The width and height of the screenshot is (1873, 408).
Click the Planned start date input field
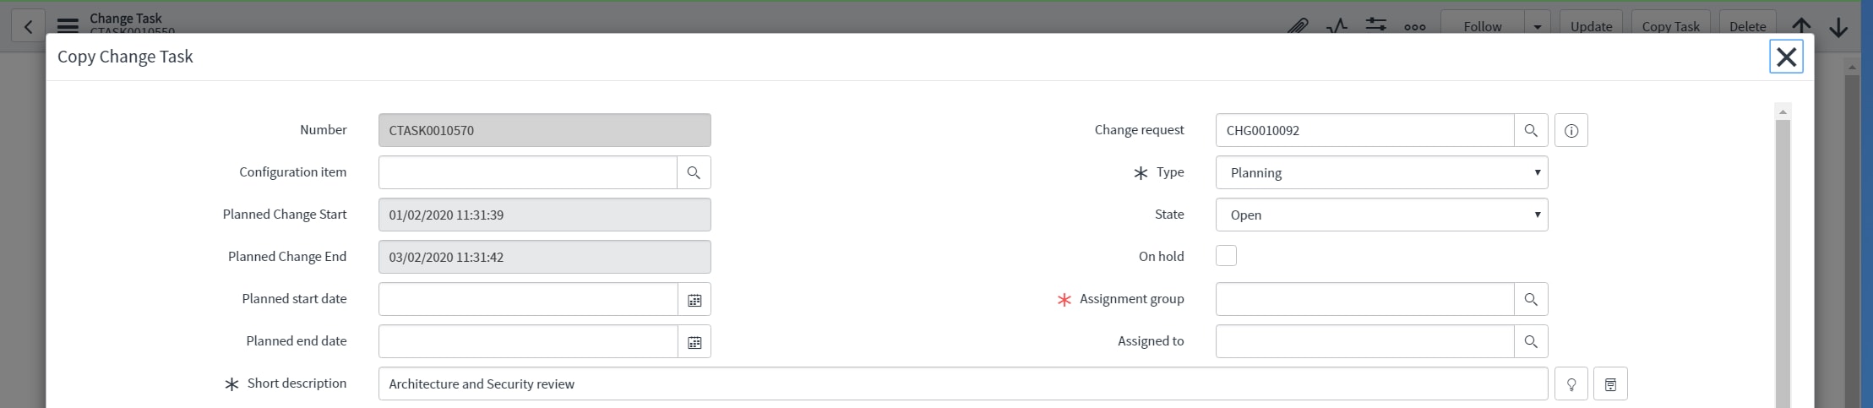[528, 299]
